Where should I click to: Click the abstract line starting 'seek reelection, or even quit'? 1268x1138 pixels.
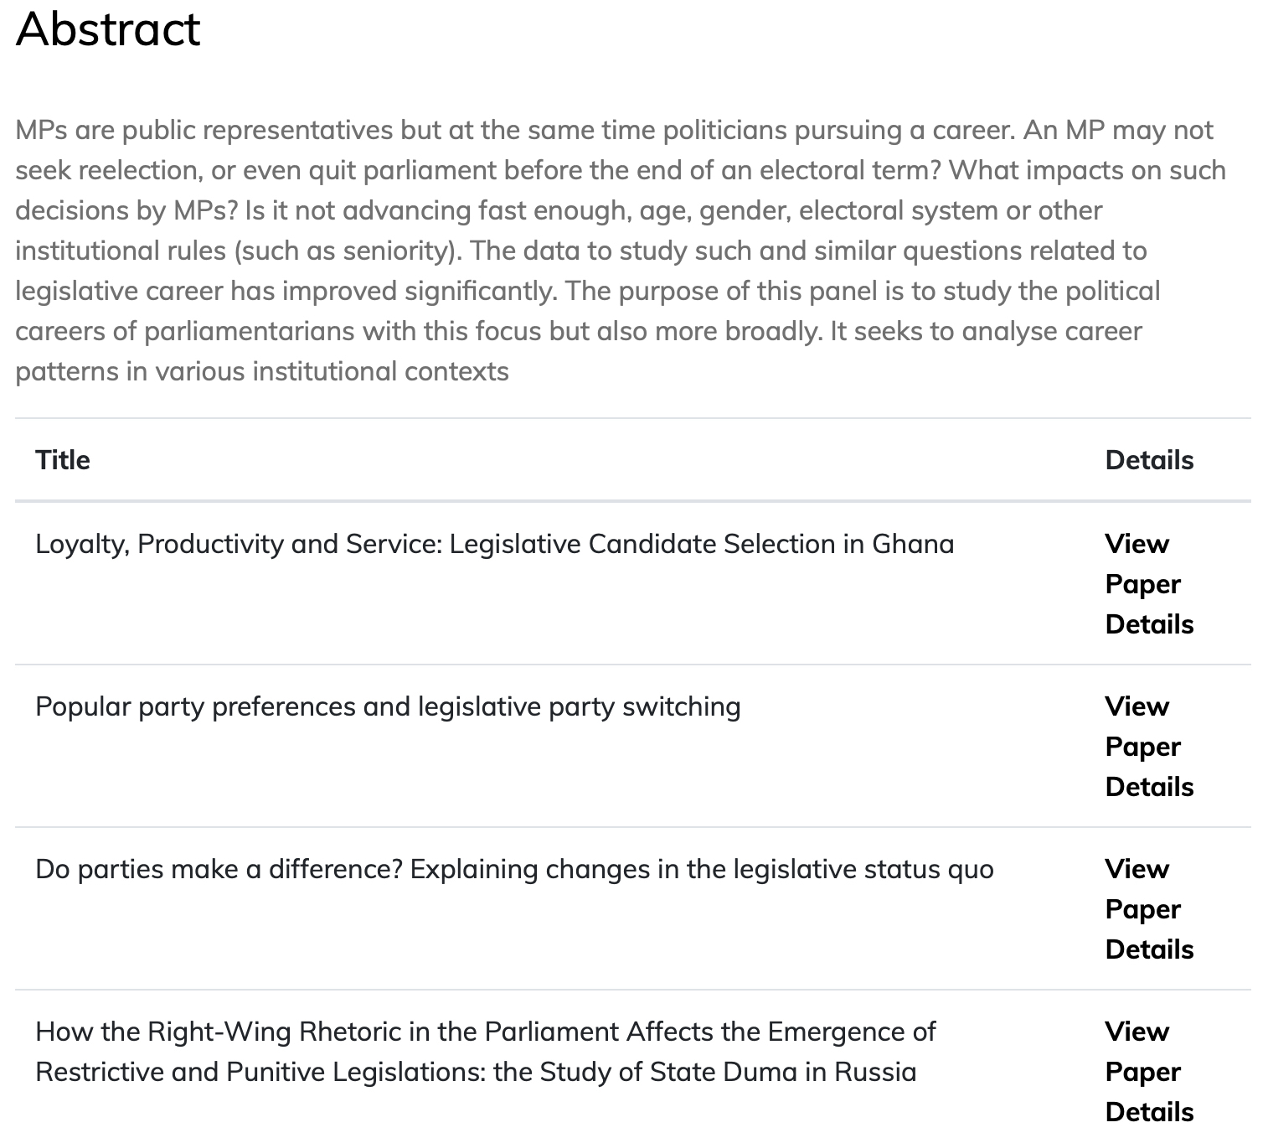click(x=620, y=170)
